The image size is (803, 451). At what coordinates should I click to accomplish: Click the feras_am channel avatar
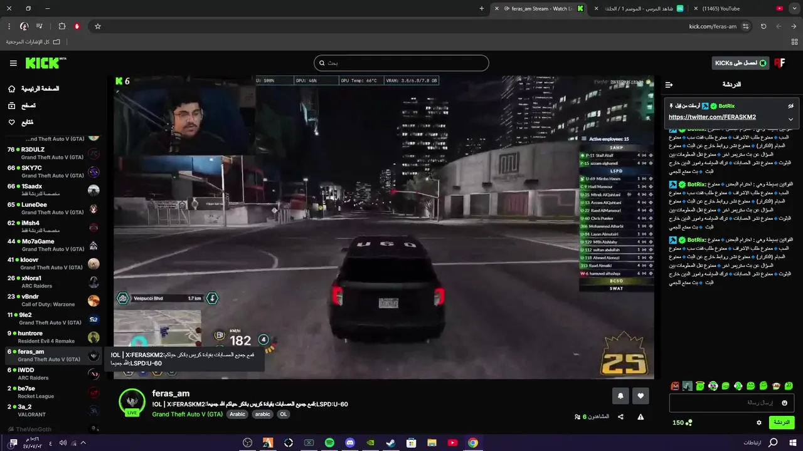pyautogui.click(x=132, y=402)
